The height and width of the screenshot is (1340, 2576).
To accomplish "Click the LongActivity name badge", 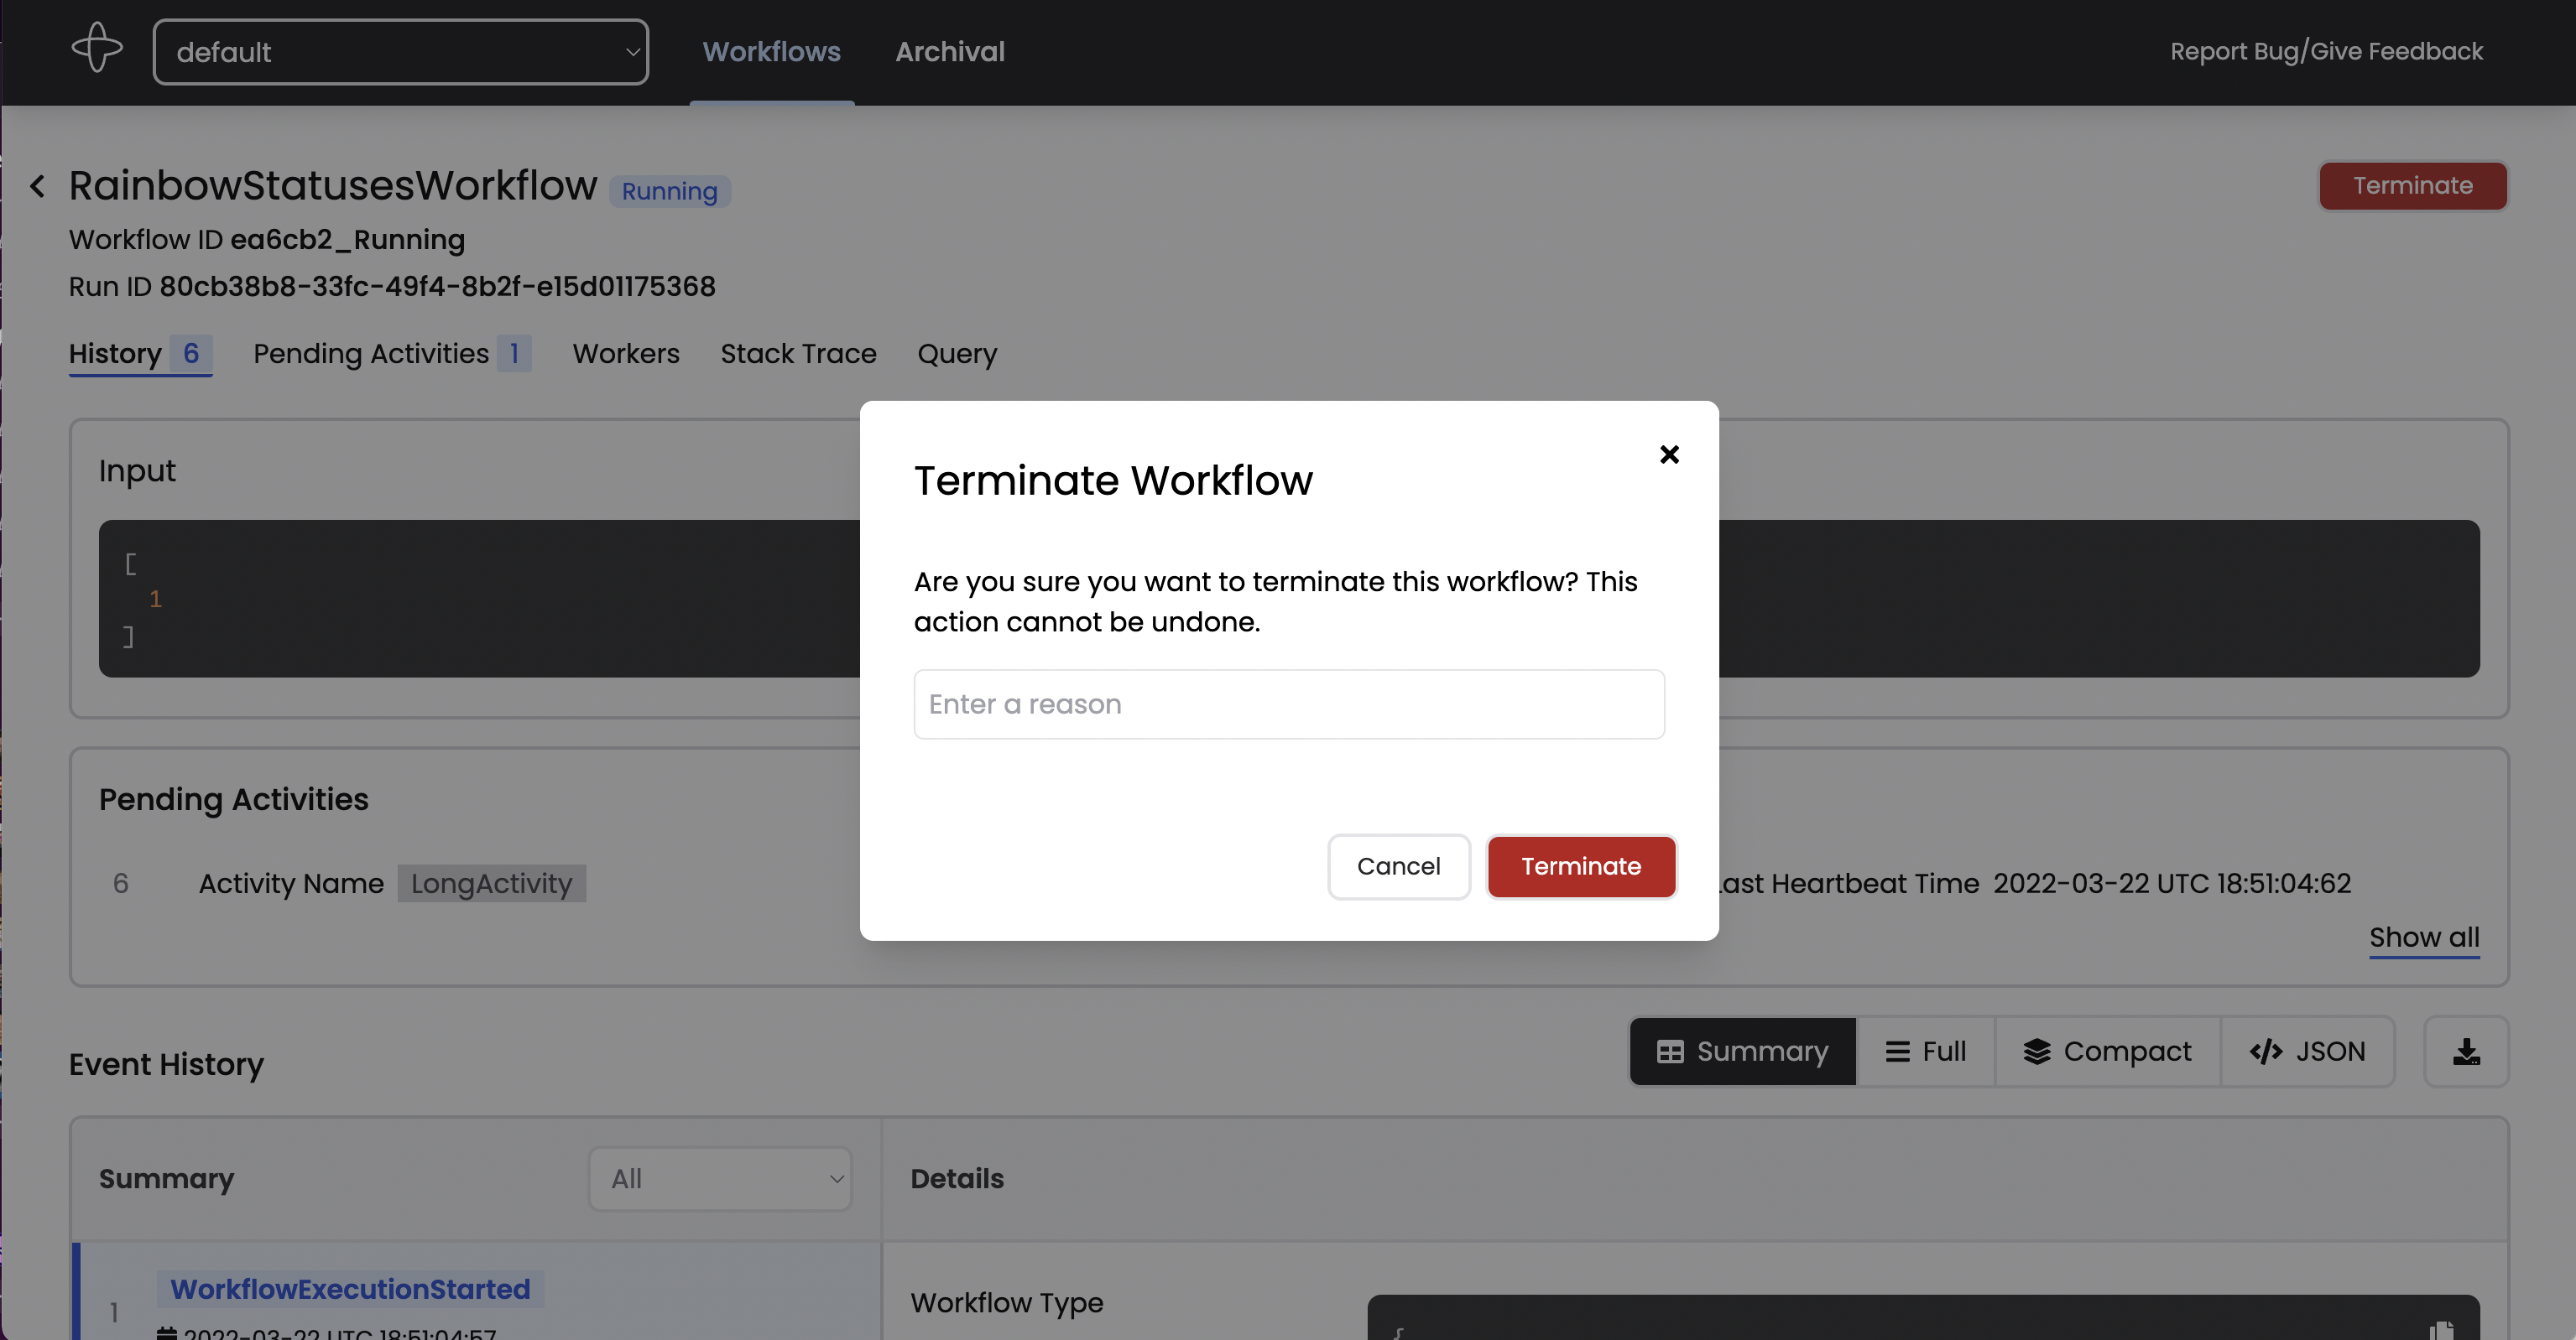I will click(491, 883).
